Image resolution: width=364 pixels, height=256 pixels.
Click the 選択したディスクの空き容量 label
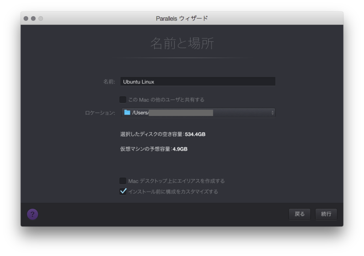[152, 135]
